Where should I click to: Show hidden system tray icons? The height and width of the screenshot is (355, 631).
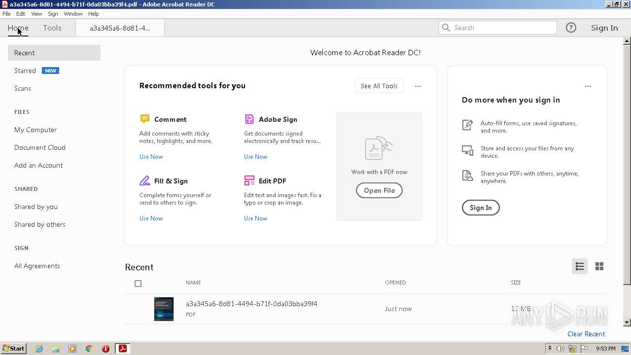coord(550,349)
